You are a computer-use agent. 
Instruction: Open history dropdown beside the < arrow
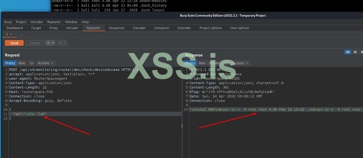(x=53, y=43)
